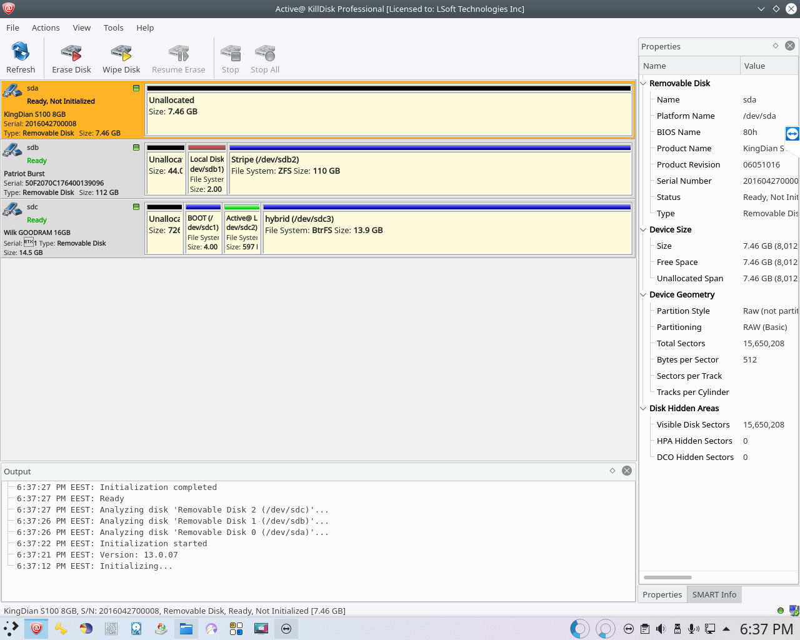Show hidden system tray icons arrow

(726, 629)
